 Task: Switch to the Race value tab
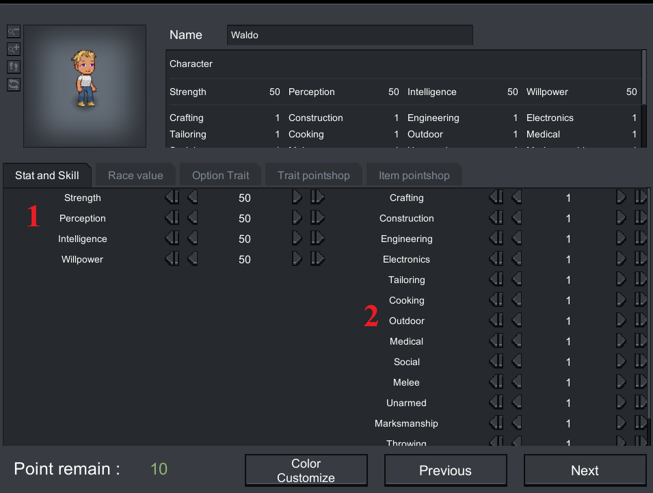(135, 176)
